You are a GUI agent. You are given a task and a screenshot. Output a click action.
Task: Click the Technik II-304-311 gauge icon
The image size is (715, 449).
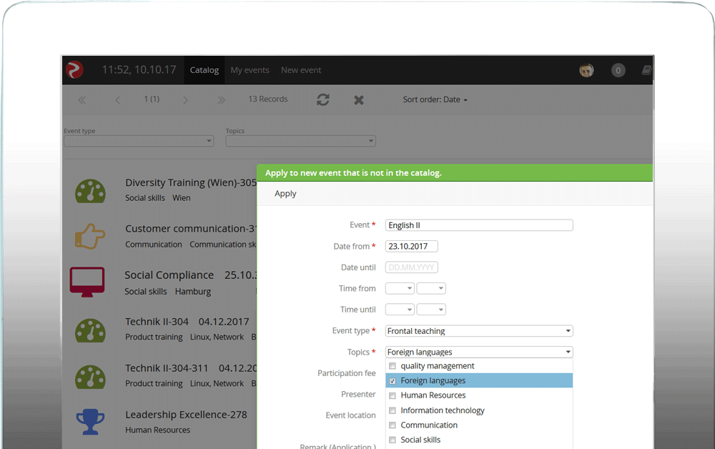[90, 377]
